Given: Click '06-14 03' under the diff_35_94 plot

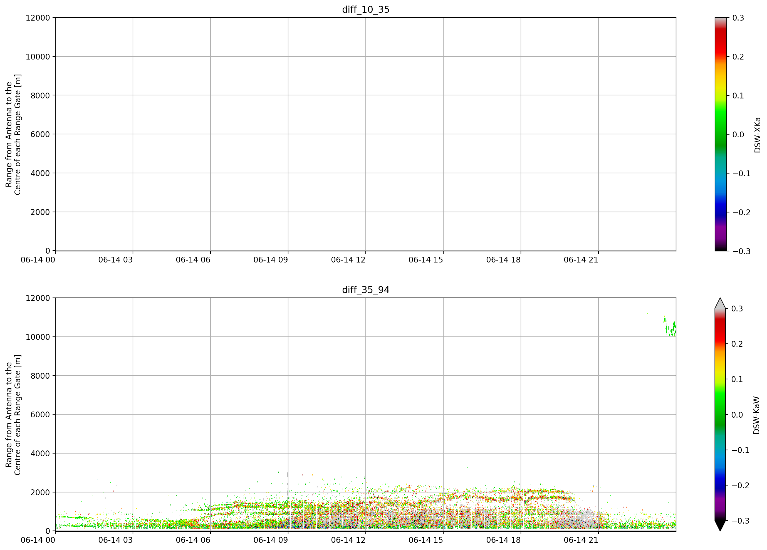Looking at the screenshot, I should [x=116, y=540].
